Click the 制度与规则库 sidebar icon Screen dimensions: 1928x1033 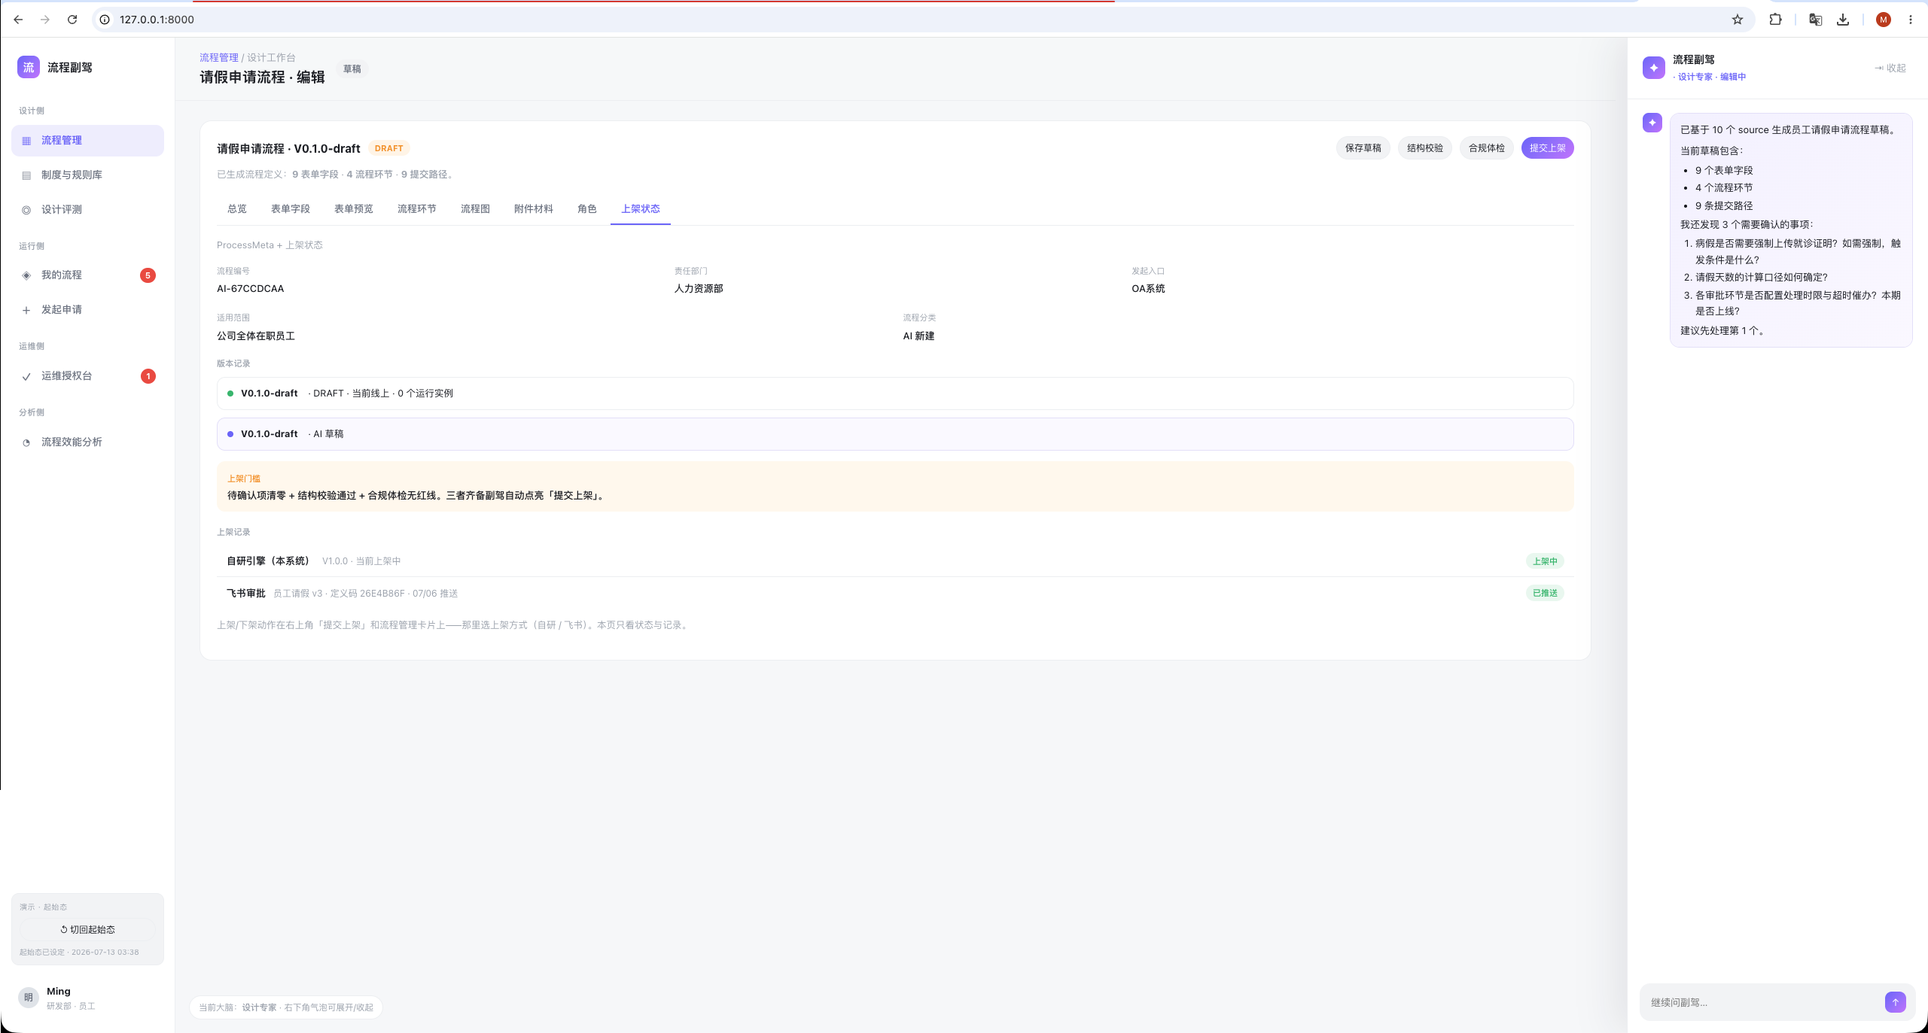(26, 175)
